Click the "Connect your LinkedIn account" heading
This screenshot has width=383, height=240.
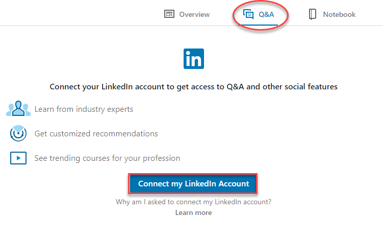pos(193,87)
